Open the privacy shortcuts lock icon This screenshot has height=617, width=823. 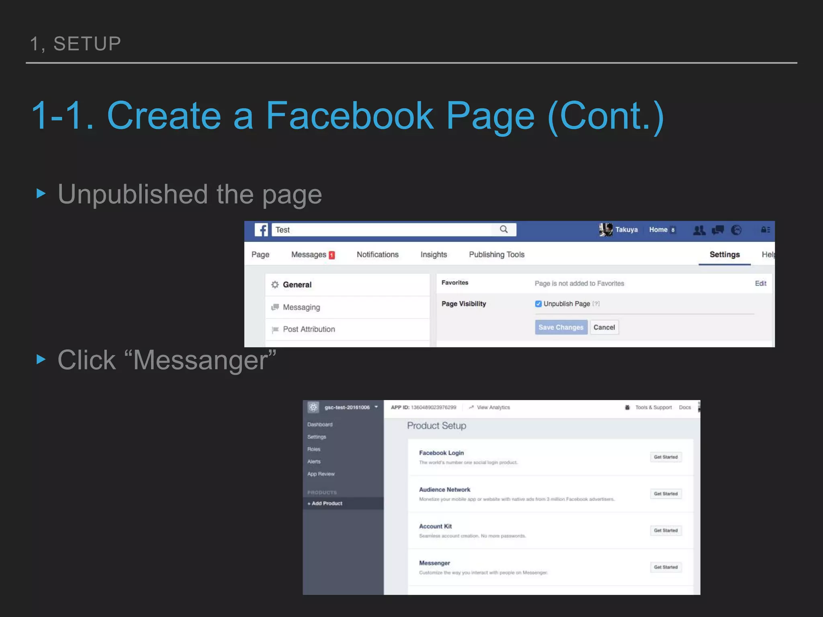coord(765,230)
